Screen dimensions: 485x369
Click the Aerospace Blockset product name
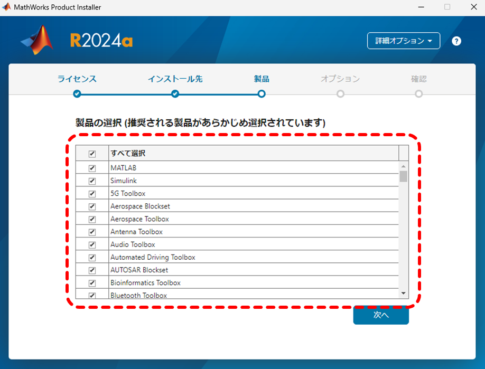(x=140, y=206)
